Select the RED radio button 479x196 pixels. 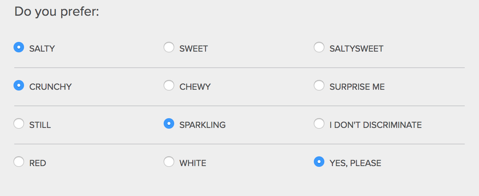19,162
